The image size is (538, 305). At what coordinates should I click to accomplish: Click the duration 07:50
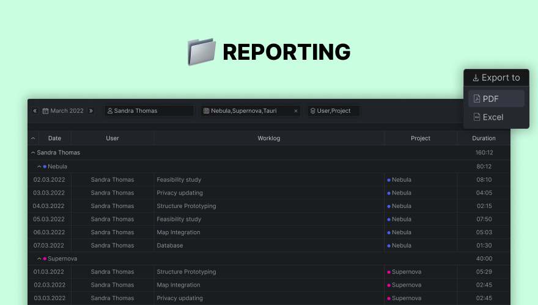pos(484,219)
